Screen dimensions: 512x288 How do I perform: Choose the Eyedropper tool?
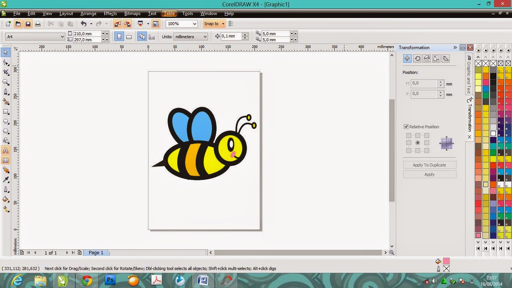tap(5, 180)
